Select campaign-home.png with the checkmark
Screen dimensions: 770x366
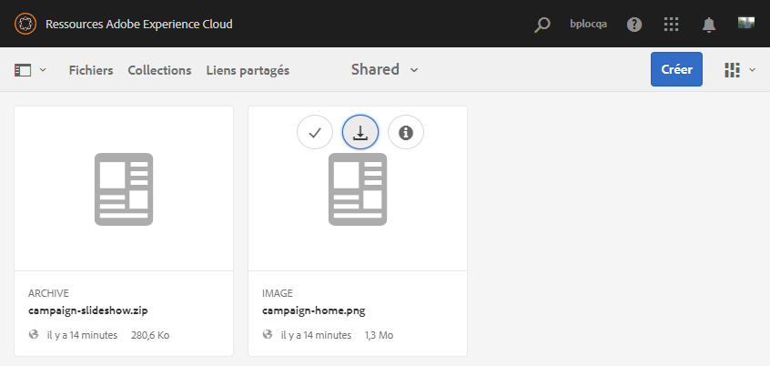click(315, 133)
